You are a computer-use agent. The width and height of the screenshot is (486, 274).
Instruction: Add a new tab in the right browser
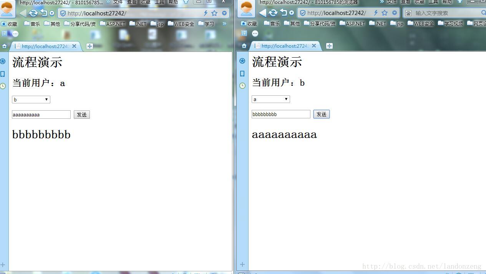click(x=329, y=46)
